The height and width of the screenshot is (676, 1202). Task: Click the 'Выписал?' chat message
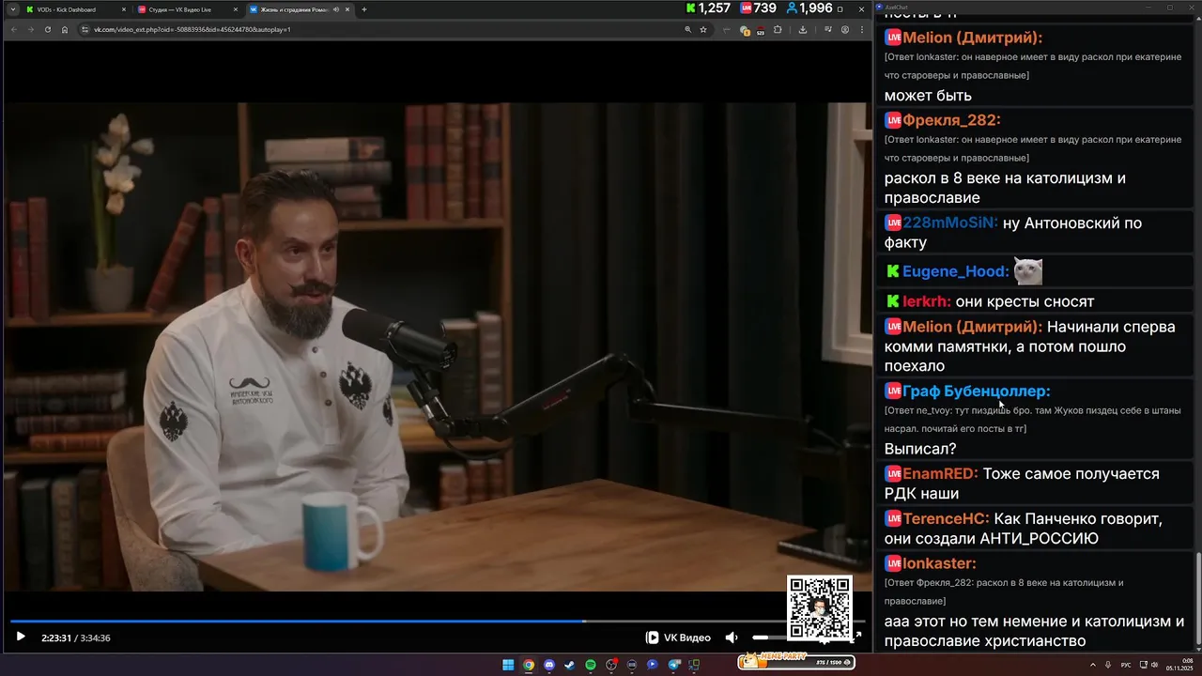coord(920,449)
